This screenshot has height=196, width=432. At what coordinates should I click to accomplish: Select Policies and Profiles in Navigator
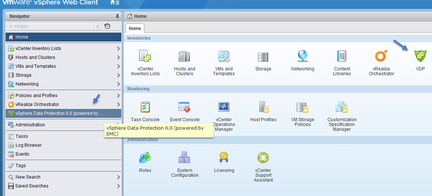[x=63, y=96]
